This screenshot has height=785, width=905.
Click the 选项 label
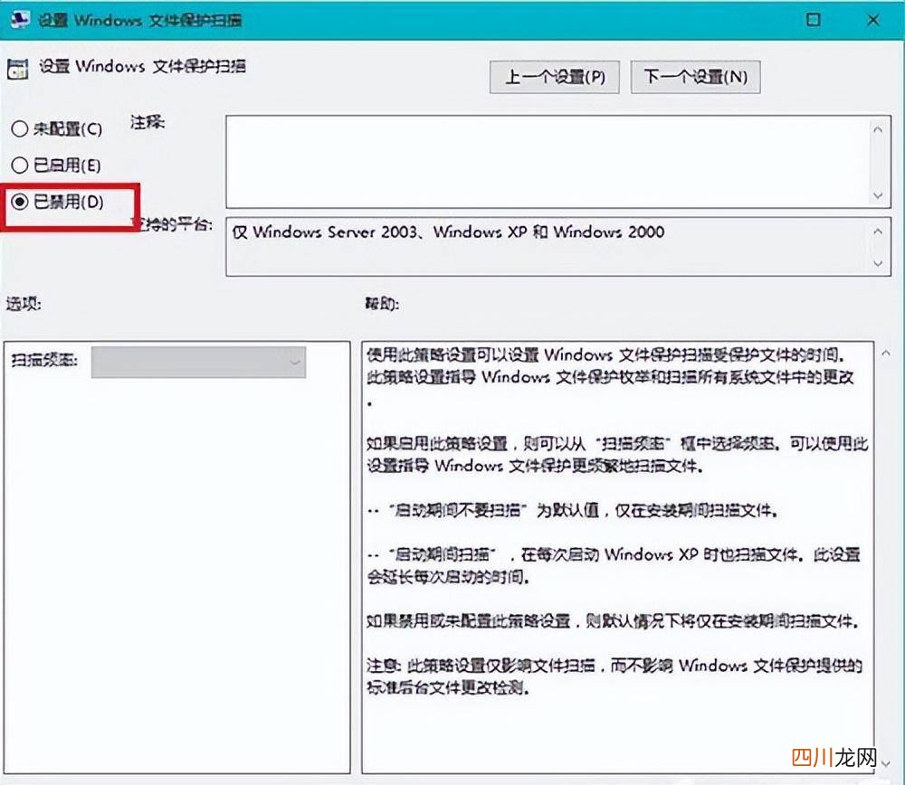click(24, 303)
